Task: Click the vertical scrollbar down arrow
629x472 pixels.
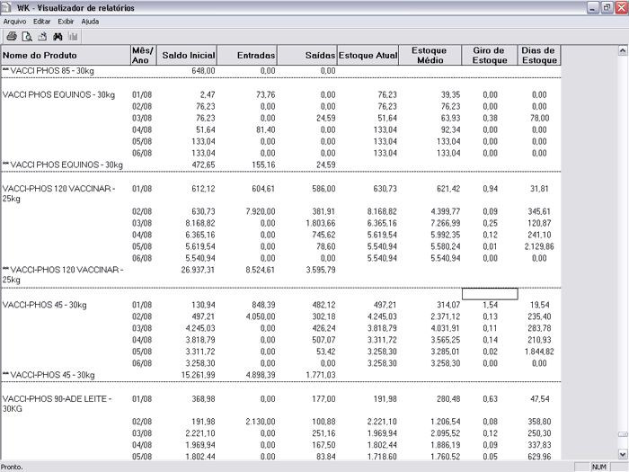Action: point(623,456)
